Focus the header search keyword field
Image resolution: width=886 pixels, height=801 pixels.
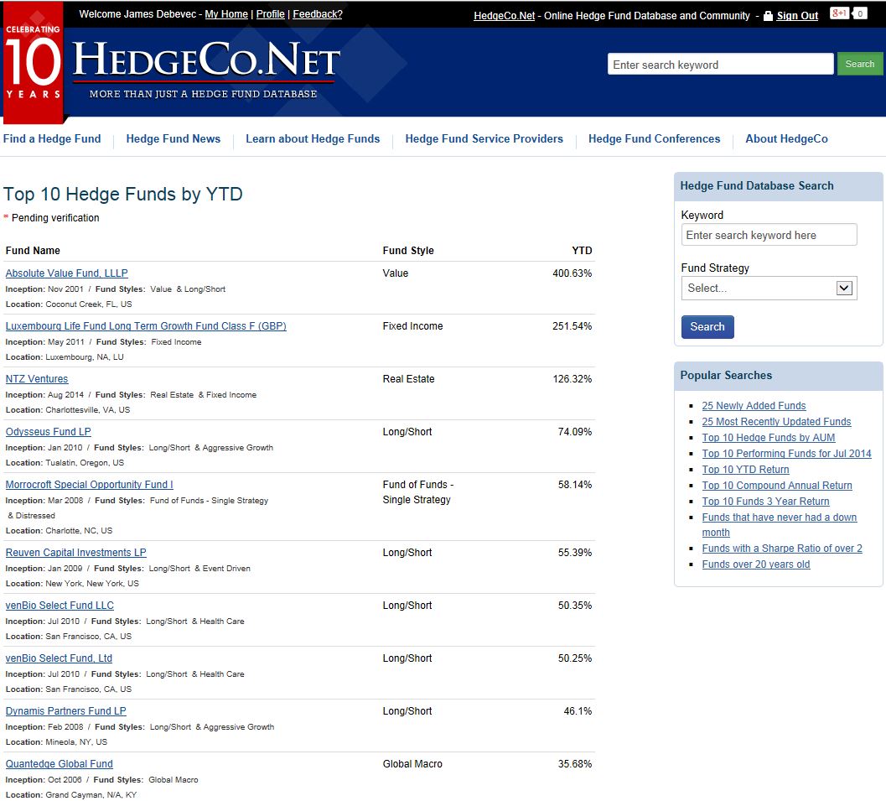[x=720, y=65]
